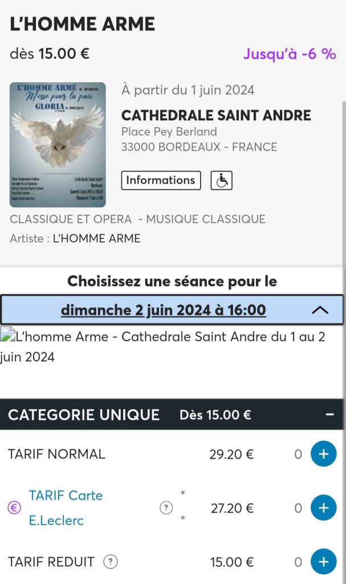Viewport: 346px width, 584px height.
Task: Click the 'Jusqu'à -6 %' discount label
Action: 289,54
